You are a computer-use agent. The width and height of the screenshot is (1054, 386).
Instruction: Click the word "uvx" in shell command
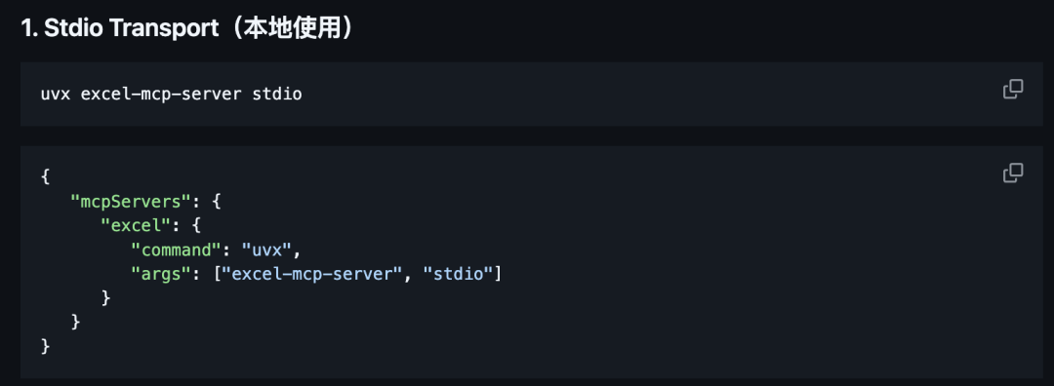pos(55,94)
